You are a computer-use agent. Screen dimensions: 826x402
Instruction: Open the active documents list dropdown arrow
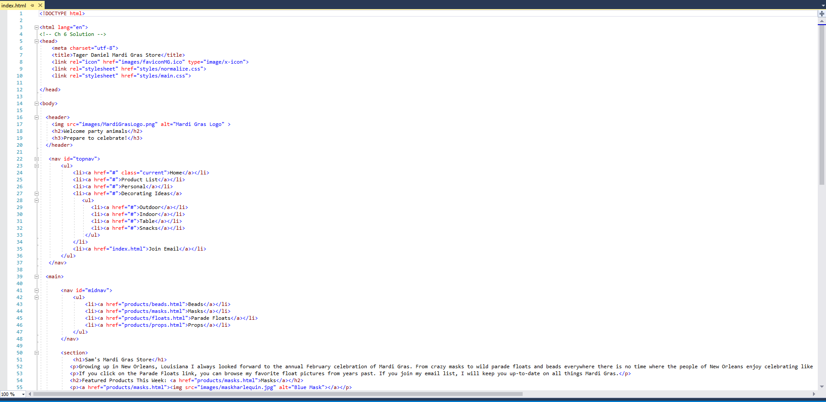(823, 6)
